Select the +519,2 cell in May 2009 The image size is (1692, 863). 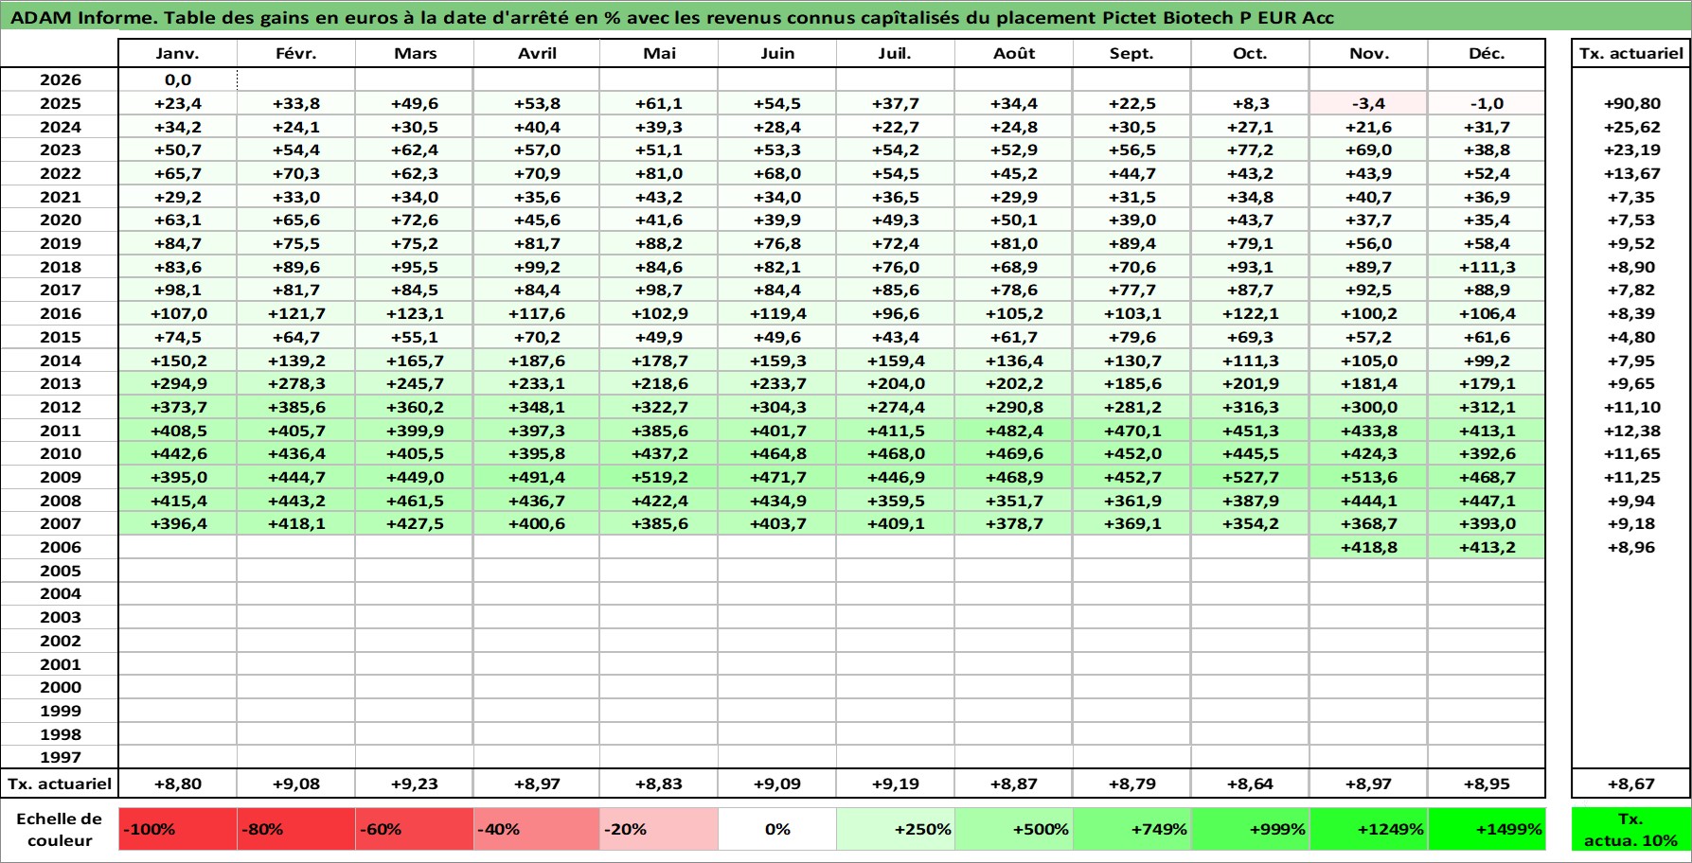click(659, 477)
